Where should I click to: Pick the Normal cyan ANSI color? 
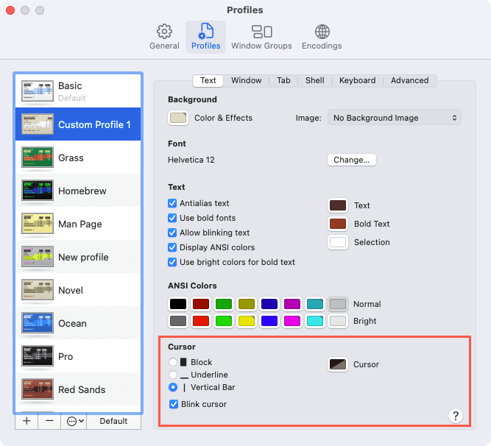(x=315, y=304)
